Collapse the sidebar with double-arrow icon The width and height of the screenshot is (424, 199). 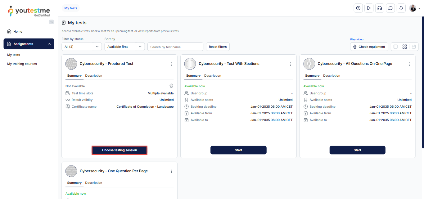(x=52, y=22)
